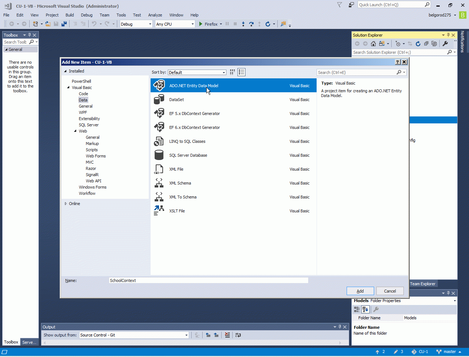Image resolution: width=469 pixels, height=357 pixels.
Task: Expand the Online templates node
Action: click(x=66, y=204)
